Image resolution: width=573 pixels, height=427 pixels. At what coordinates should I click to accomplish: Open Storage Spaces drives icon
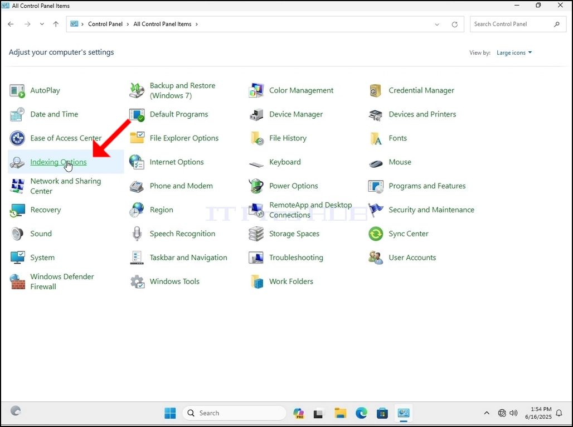tap(256, 234)
